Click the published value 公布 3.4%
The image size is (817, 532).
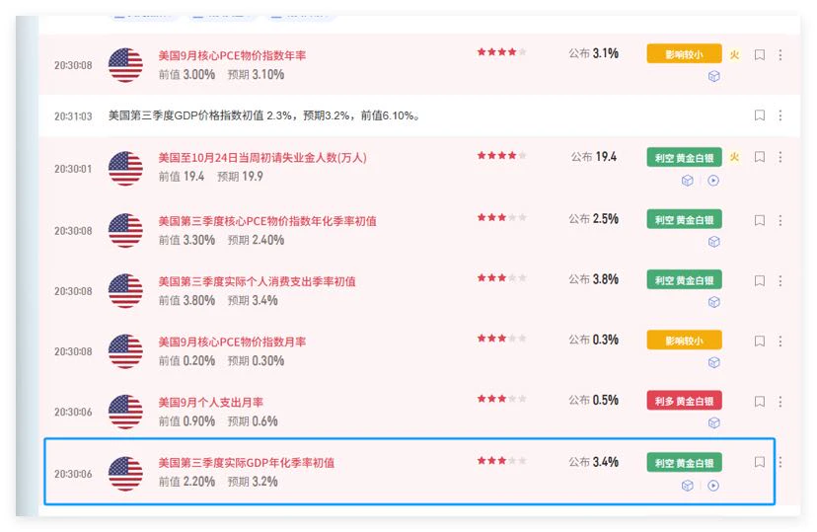coord(593,462)
